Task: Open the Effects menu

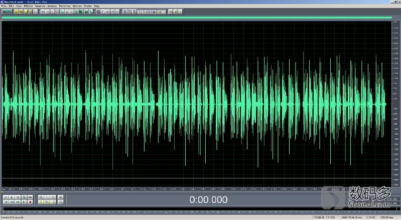Action: tap(28, 6)
